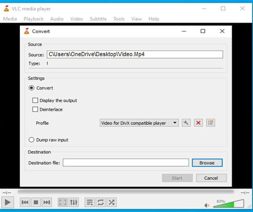Open the View menu
The image size is (253, 212).
pos(137,19)
